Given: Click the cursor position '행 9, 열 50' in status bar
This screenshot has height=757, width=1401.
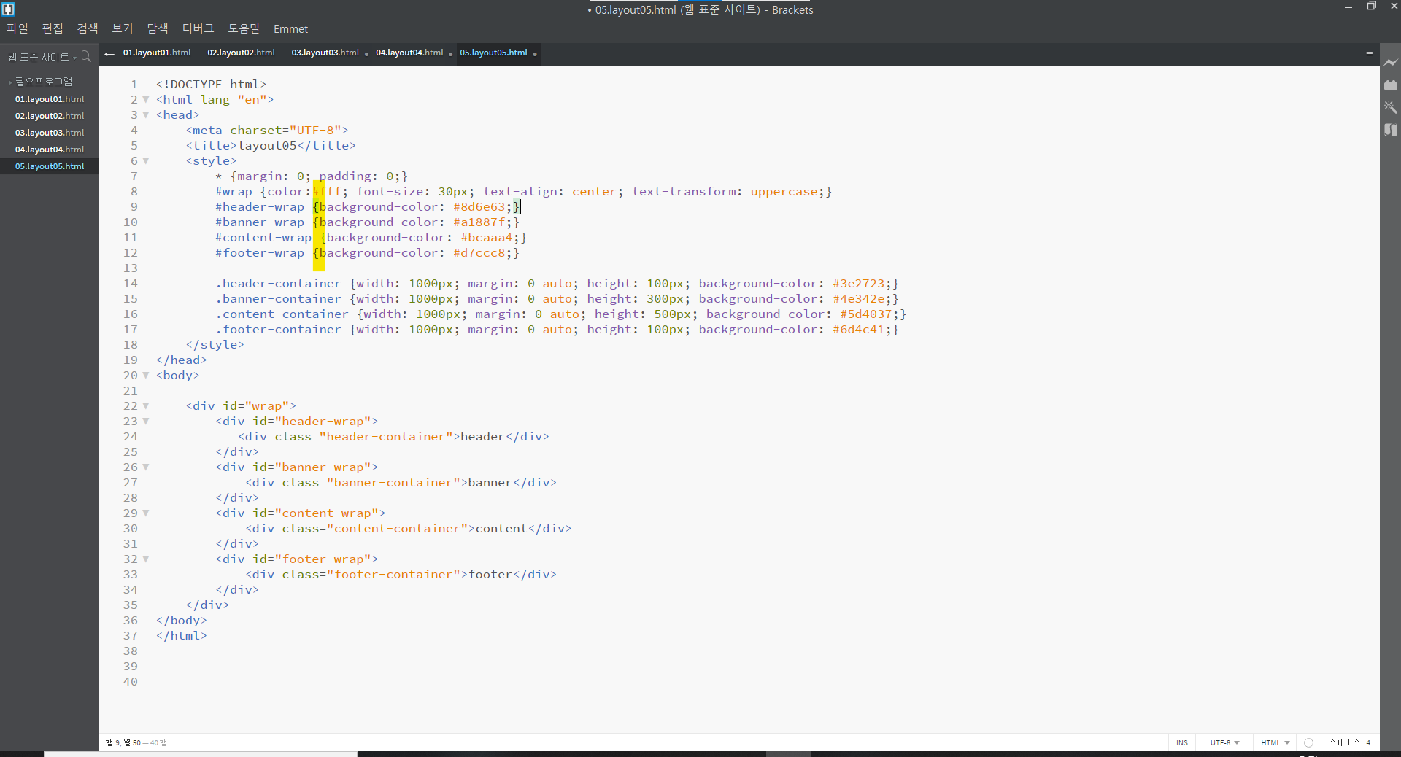Looking at the screenshot, I should (123, 742).
